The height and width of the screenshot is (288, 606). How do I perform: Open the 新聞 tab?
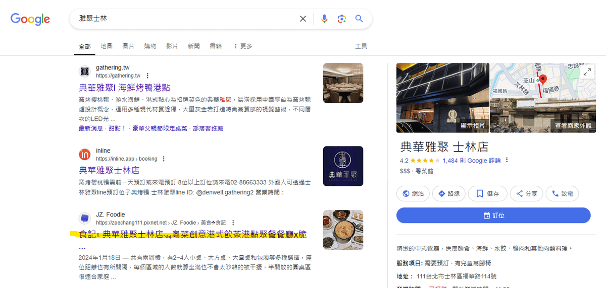point(194,46)
